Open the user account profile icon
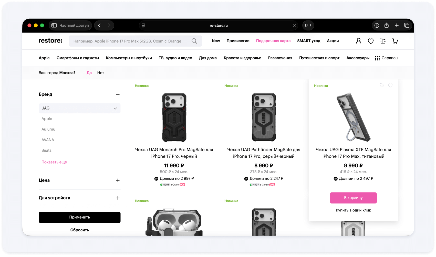Viewport: 436px width, 257px height. tap(358, 41)
